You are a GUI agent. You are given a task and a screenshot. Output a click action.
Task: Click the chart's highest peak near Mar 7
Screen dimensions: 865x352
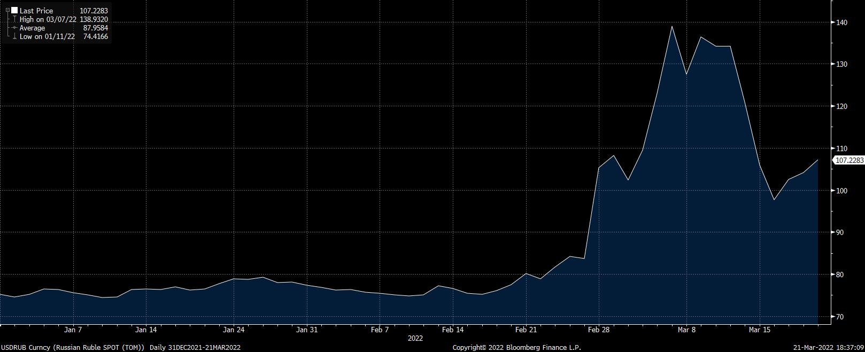[671, 27]
